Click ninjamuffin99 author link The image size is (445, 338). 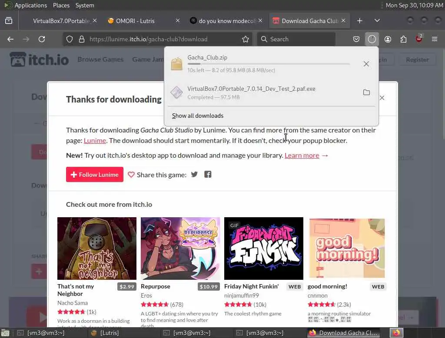point(242,295)
